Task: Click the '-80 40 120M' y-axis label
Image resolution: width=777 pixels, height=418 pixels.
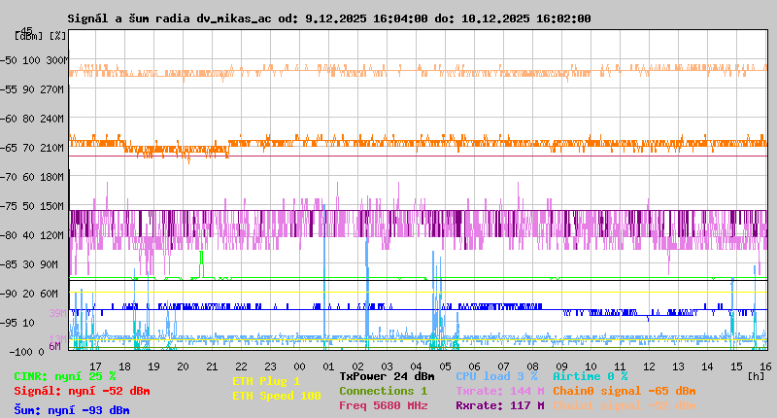Action: coord(32,235)
